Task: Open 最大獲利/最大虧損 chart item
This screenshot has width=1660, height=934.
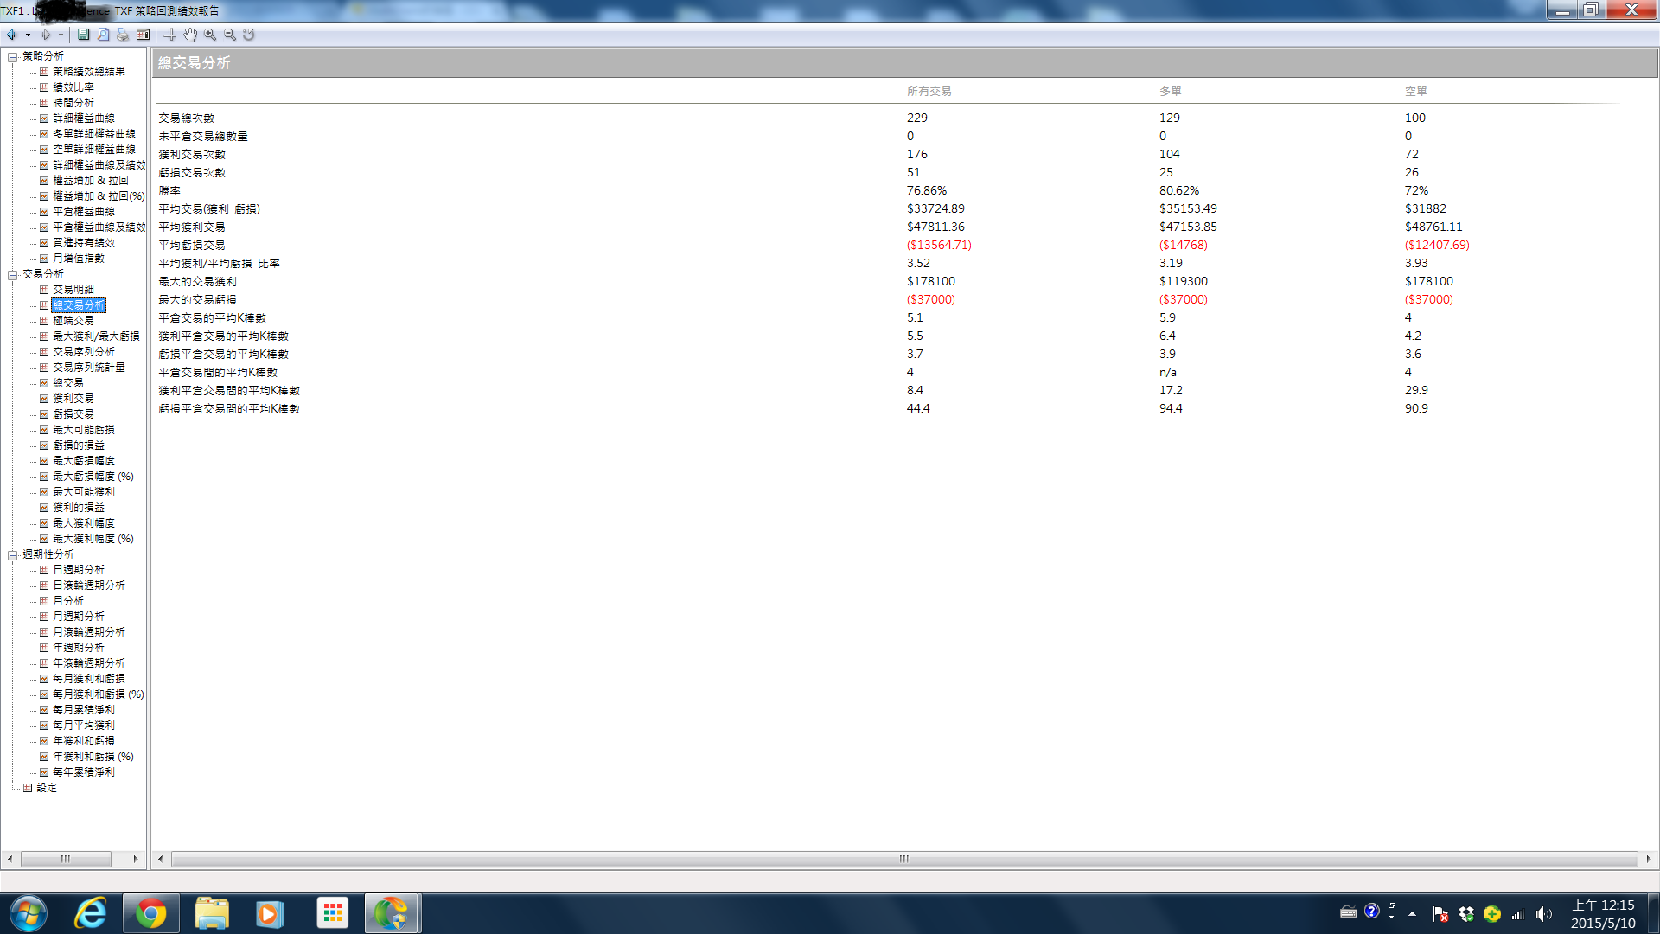Action: click(x=95, y=336)
